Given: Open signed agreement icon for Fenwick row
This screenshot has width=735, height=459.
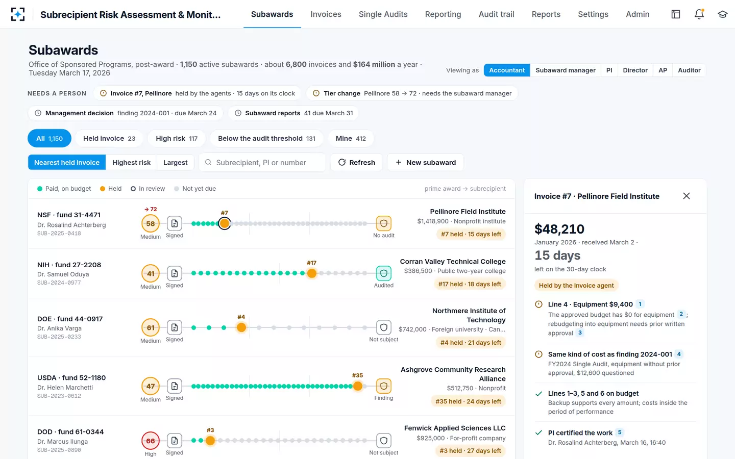Looking at the screenshot, I should pyautogui.click(x=175, y=441).
